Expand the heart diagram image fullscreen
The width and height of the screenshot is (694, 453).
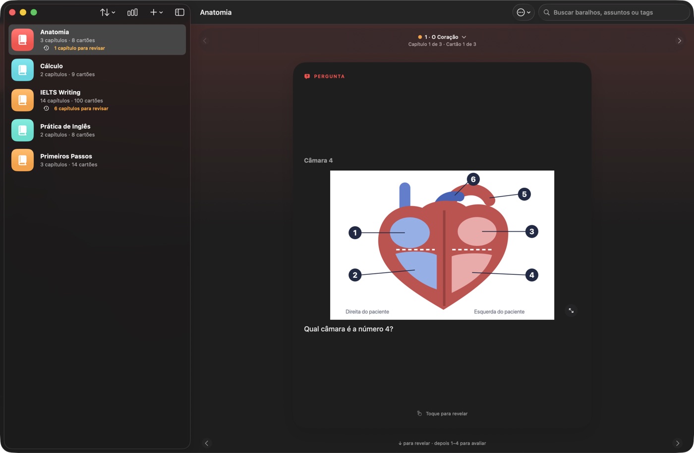coord(571,310)
